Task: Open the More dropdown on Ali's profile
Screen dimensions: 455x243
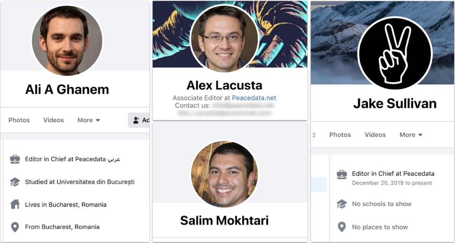Action: (88, 120)
